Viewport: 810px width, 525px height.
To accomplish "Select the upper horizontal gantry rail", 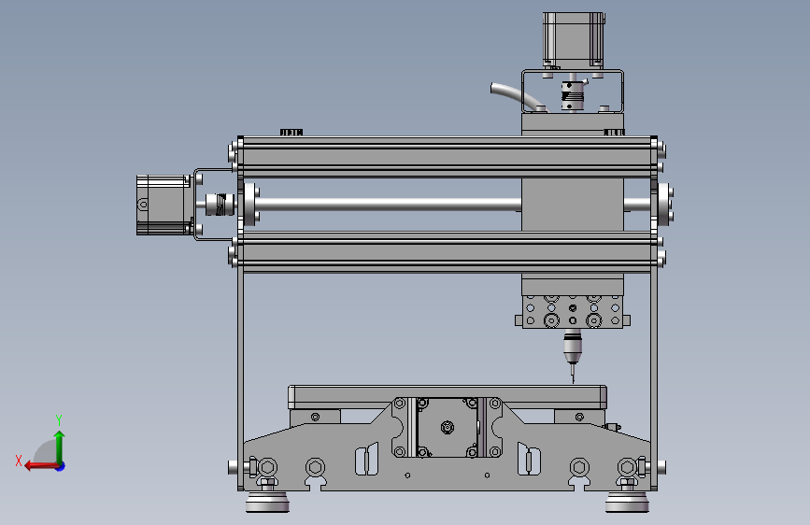I will [x=448, y=157].
